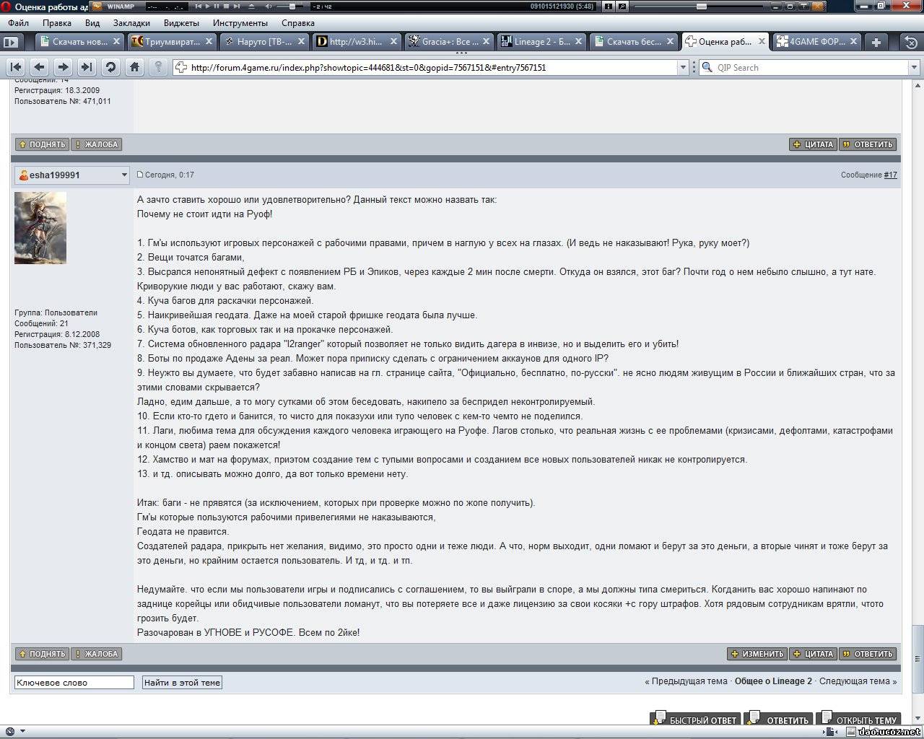Open the esha199991 user dropdown menu

pyautogui.click(x=124, y=175)
